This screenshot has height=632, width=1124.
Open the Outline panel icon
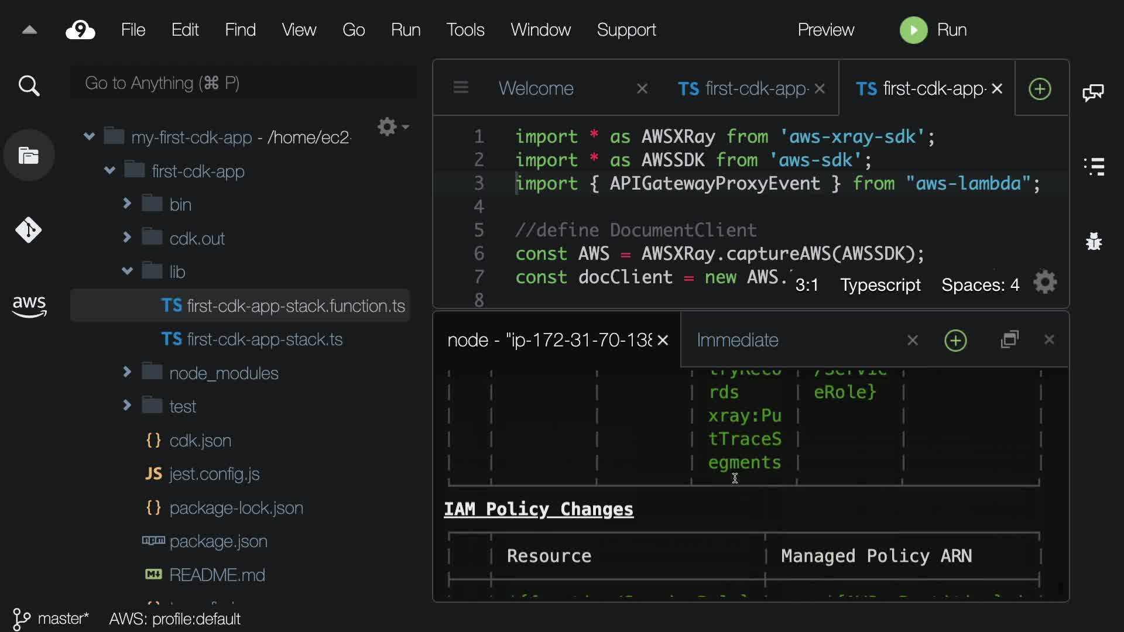tap(1094, 167)
